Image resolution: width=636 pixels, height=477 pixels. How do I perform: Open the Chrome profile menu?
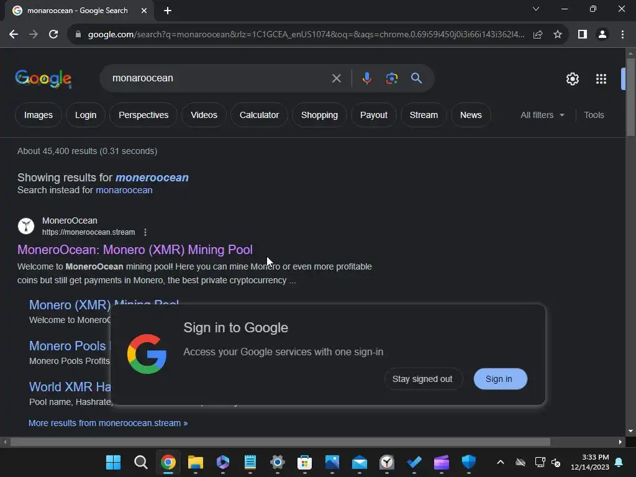(x=602, y=35)
